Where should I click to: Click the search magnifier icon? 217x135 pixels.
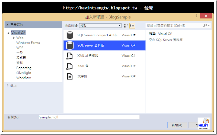pos(205,25)
